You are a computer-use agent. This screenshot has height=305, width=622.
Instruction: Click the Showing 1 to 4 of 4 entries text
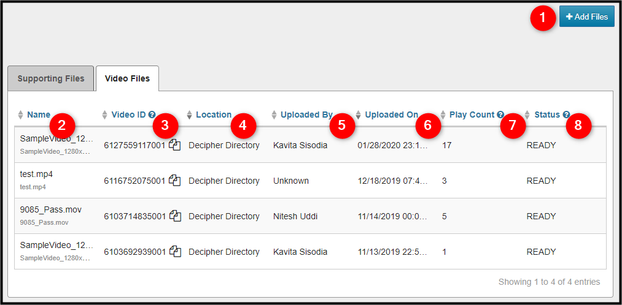549,282
